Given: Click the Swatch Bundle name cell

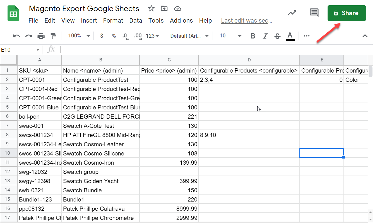Looking at the screenshot, I should 100,190.
